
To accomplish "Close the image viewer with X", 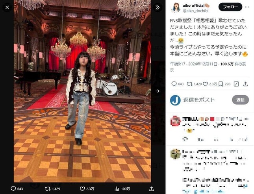I will pyautogui.click(x=7, y=7).
